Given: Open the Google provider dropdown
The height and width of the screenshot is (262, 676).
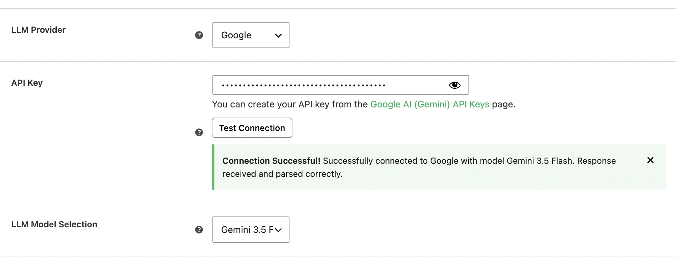Looking at the screenshot, I should (251, 35).
